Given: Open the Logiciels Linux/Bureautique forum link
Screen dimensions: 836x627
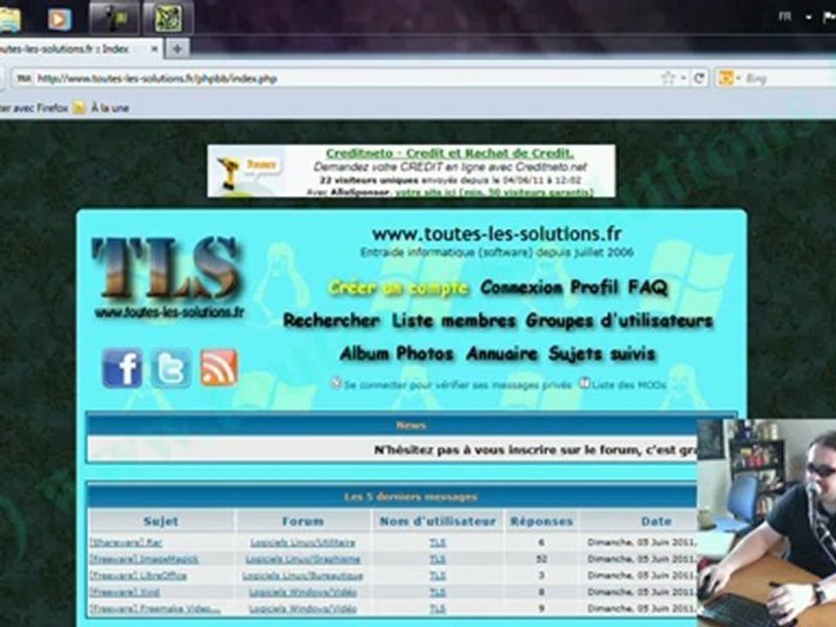Looking at the screenshot, I should pyautogui.click(x=303, y=576).
